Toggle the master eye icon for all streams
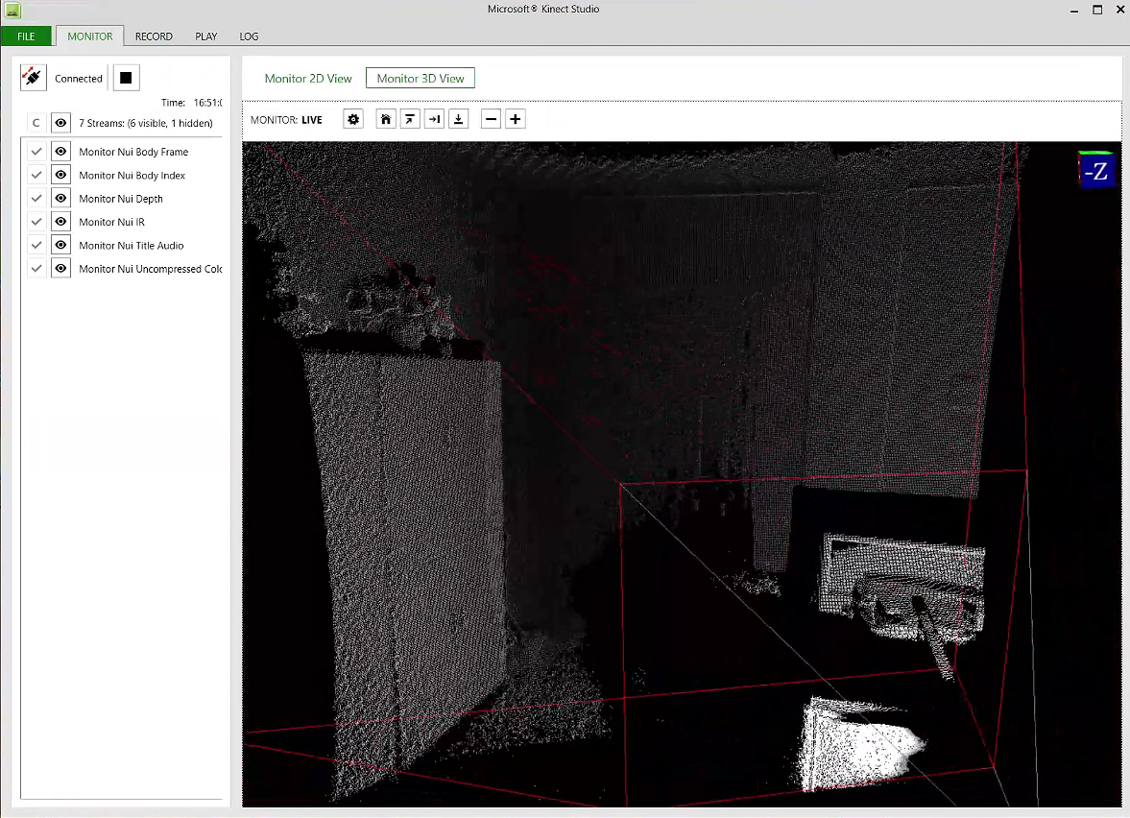1130x818 pixels. [x=60, y=122]
